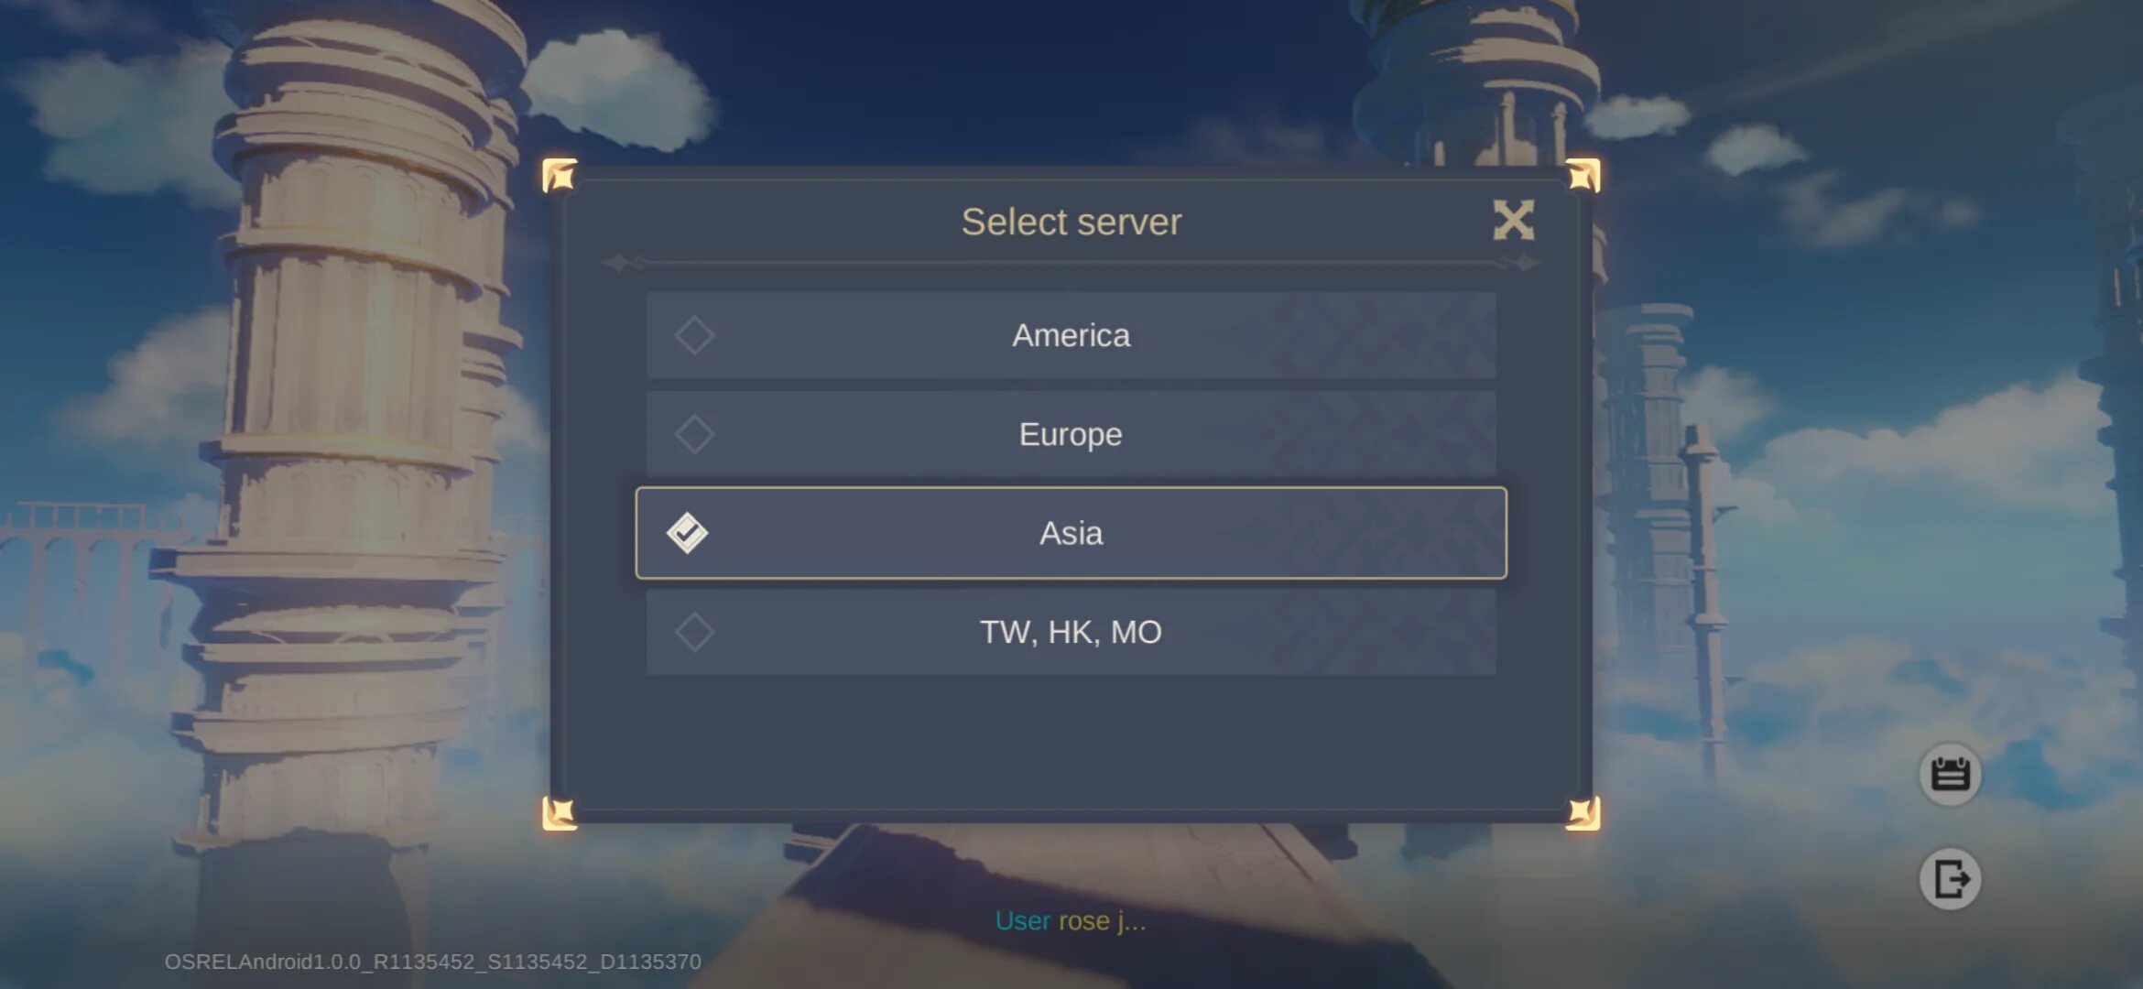The image size is (2143, 989).
Task: Open the calendar/schedule icon on right
Action: point(1951,773)
